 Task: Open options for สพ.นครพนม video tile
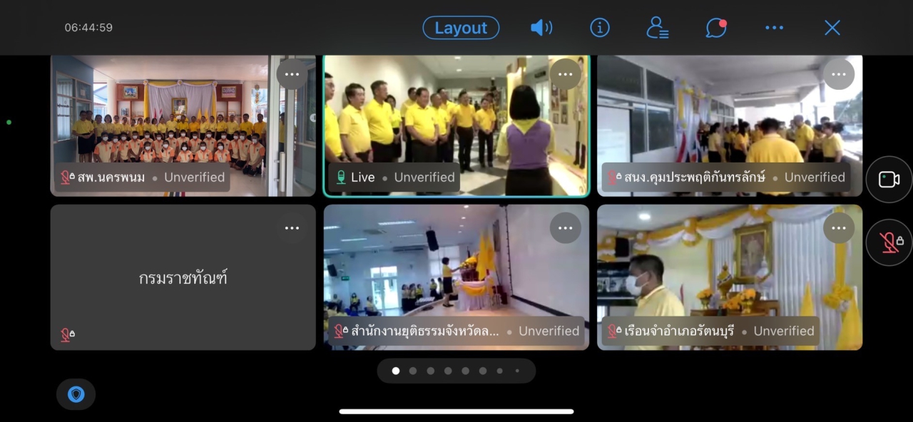tap(292, 74)
